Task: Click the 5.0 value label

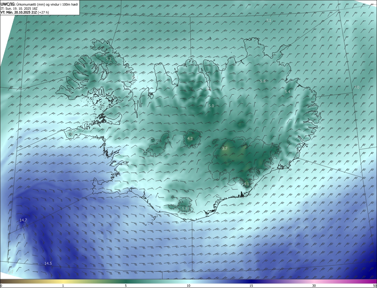Action: click(x=211, y=106)
